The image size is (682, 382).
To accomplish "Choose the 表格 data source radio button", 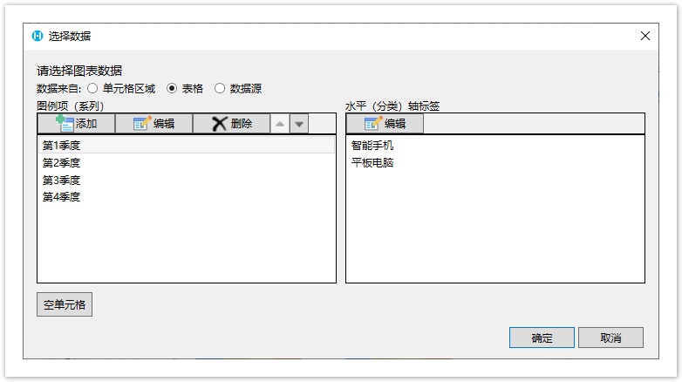I will (172, 88).
